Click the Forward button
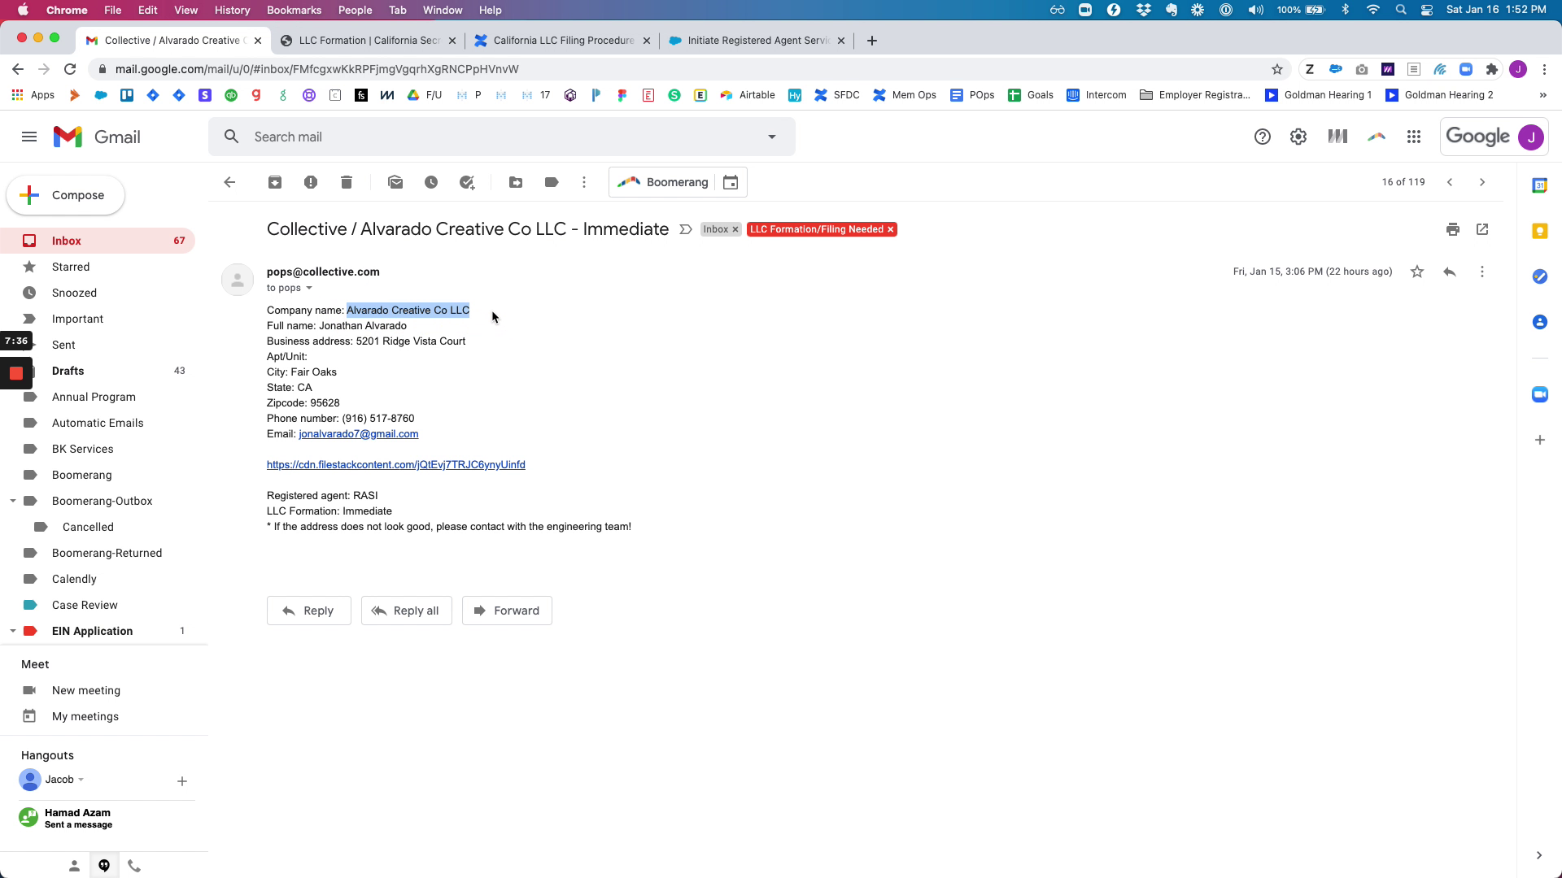Screen dimensions: 1562x878 click(x=507, y=611)
